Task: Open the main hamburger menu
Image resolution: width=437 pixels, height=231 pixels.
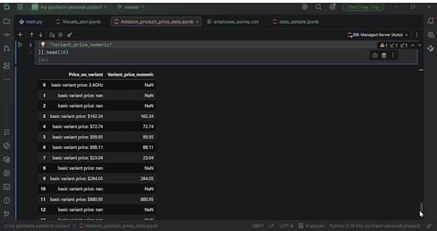Action: pos(20,7)
